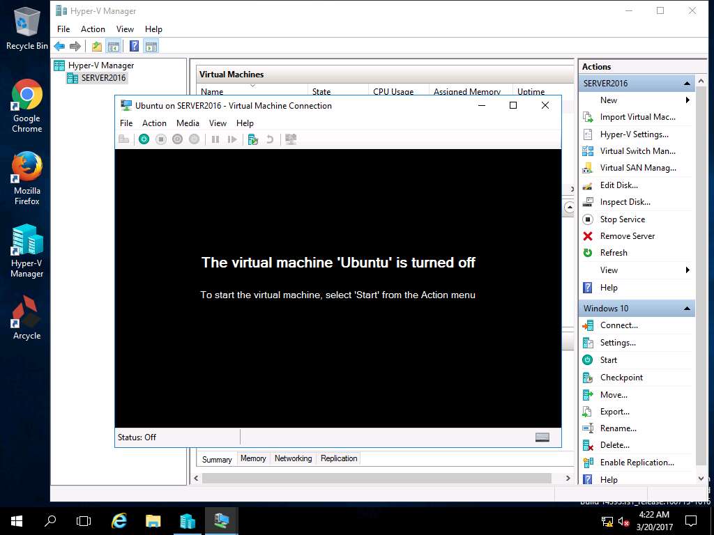Click the blue Help icon in the Hyper-V Manager toolbar
714x535 pixels.
coord(135,46)
